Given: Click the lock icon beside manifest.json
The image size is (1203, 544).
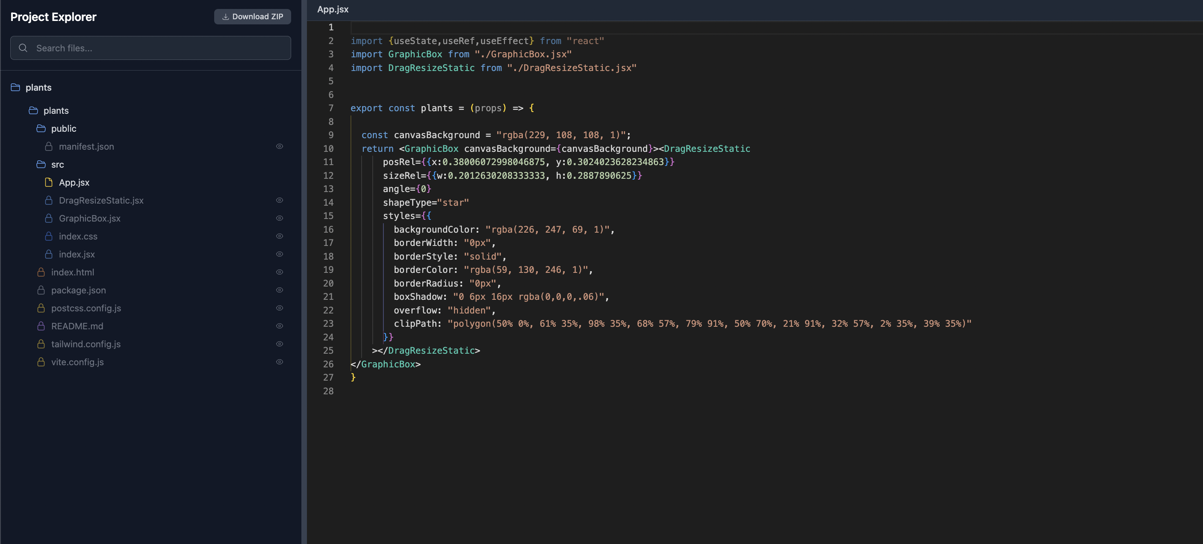Looking at the screenshot, I should pos(49,146).
